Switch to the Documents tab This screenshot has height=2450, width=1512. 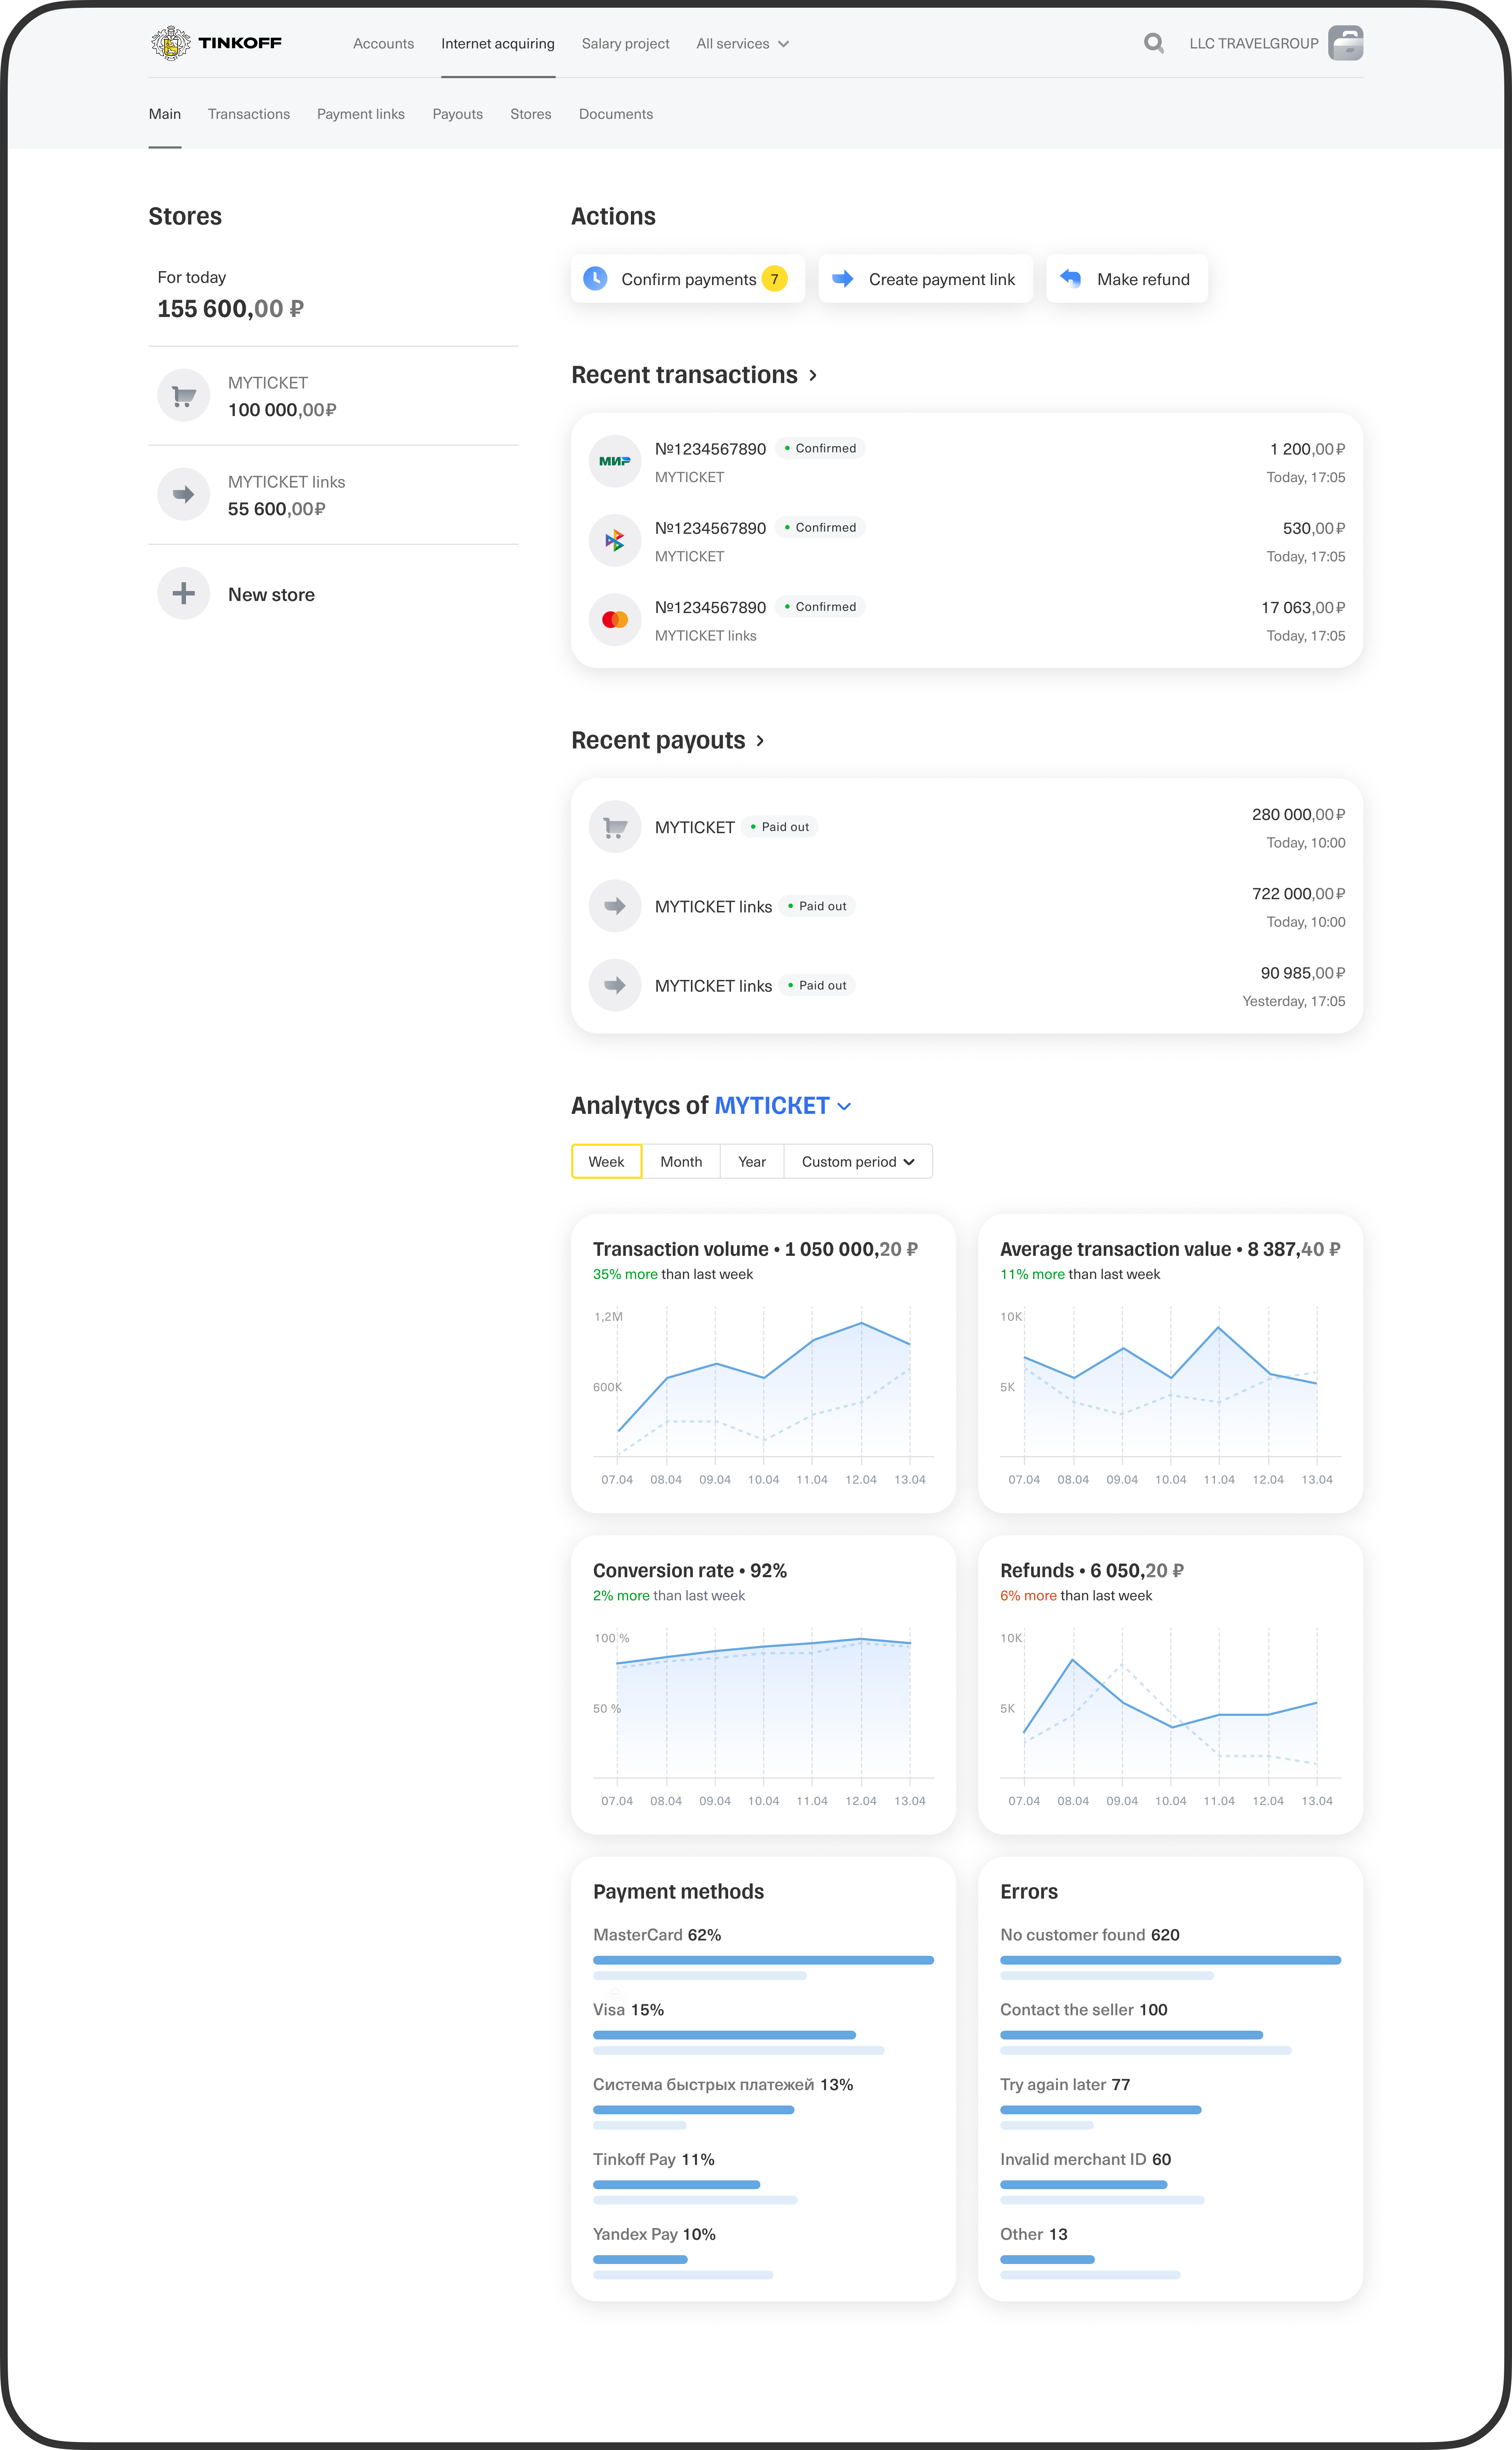pyautogui.click(x=616, y=114)
